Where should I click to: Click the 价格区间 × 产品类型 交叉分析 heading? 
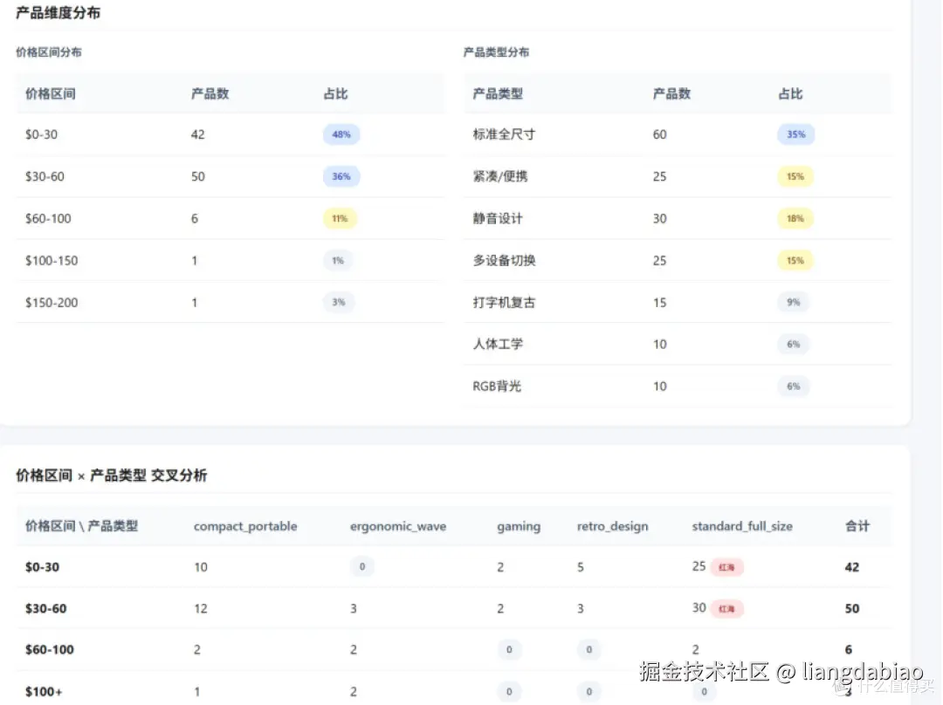pos(111,476)
